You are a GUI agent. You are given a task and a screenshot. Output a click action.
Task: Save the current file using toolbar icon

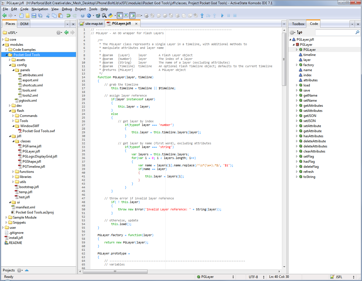click(x=34, y=16)
